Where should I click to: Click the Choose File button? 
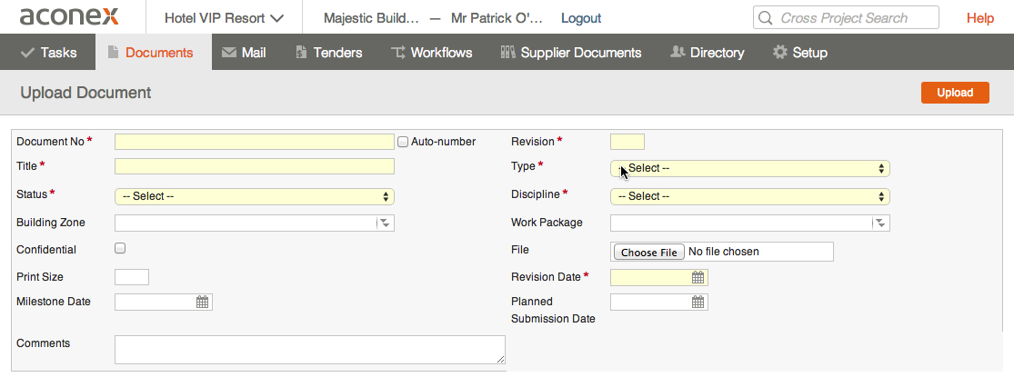click(648, 252)
